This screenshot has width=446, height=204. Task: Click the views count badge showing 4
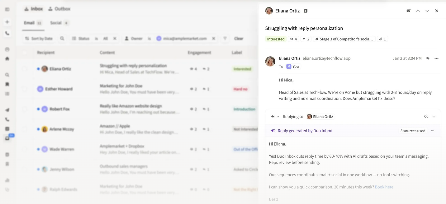[293, 39]
